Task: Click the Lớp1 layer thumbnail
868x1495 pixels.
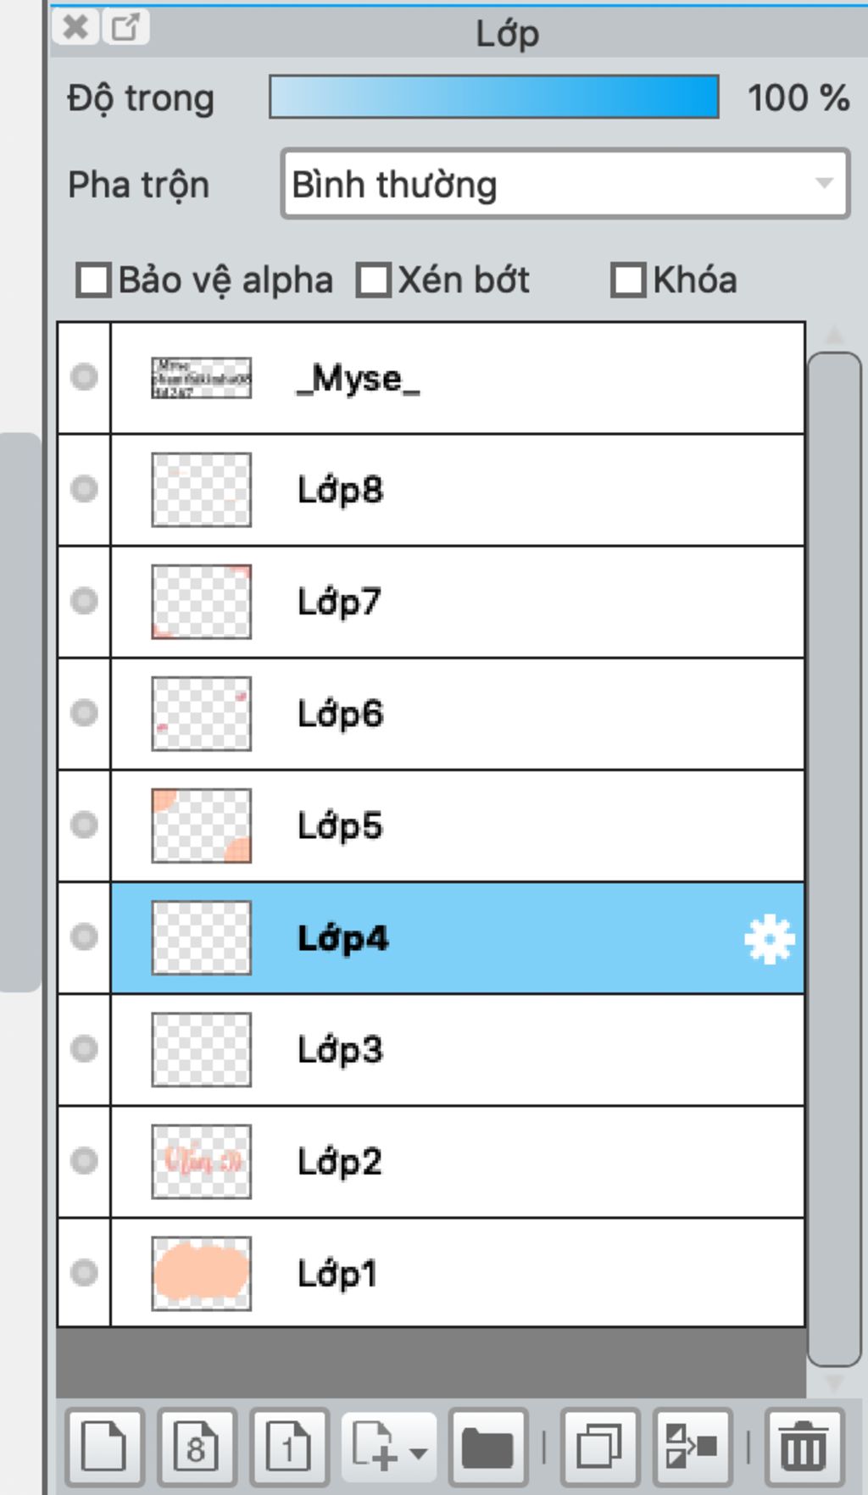Action: 201,1273
